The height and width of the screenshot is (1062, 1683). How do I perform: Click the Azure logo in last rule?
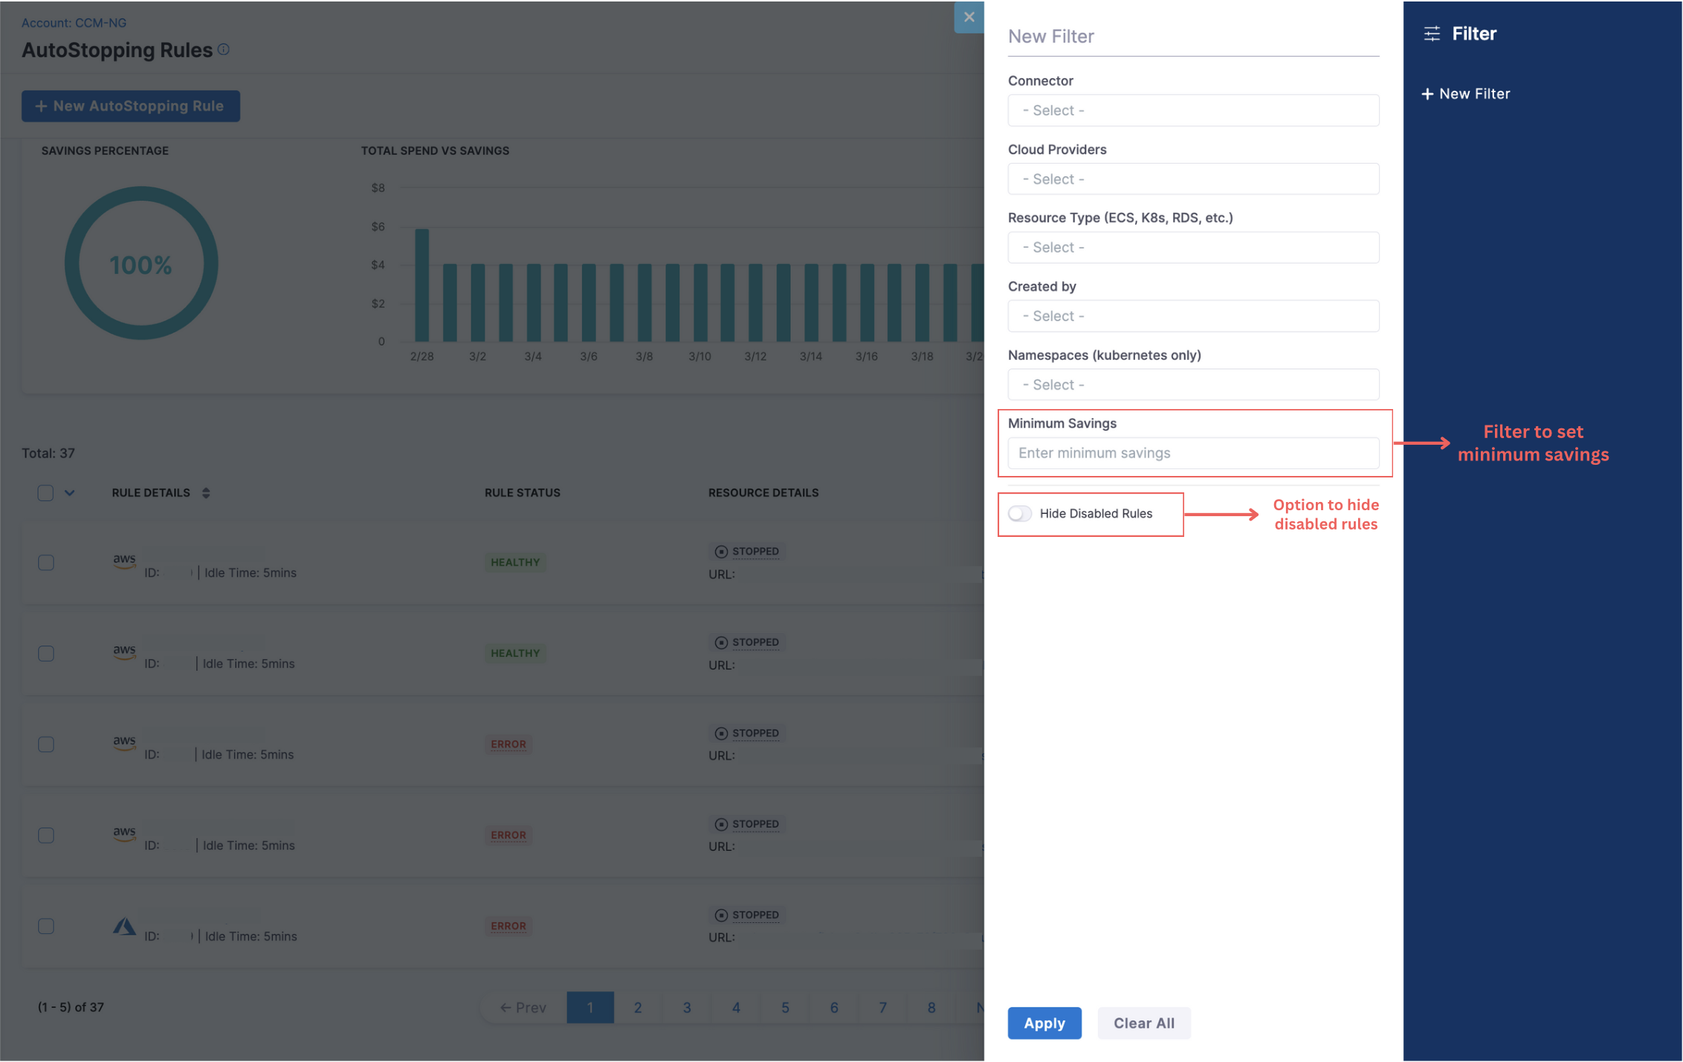(x=124, y=926)
